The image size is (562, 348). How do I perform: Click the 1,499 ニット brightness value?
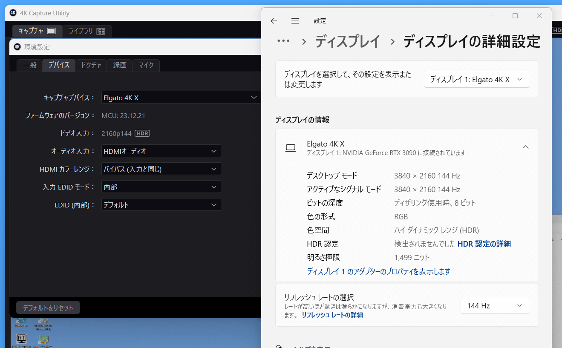(412, 257)
